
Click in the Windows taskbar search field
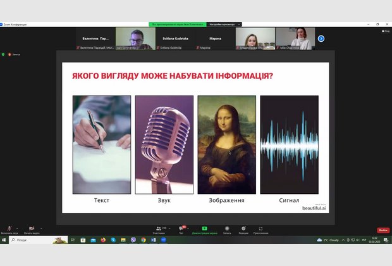(32, 240)
